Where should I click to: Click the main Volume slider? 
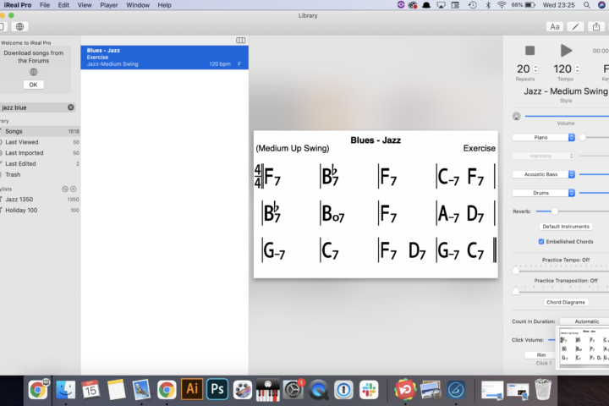tap(567, 116)
